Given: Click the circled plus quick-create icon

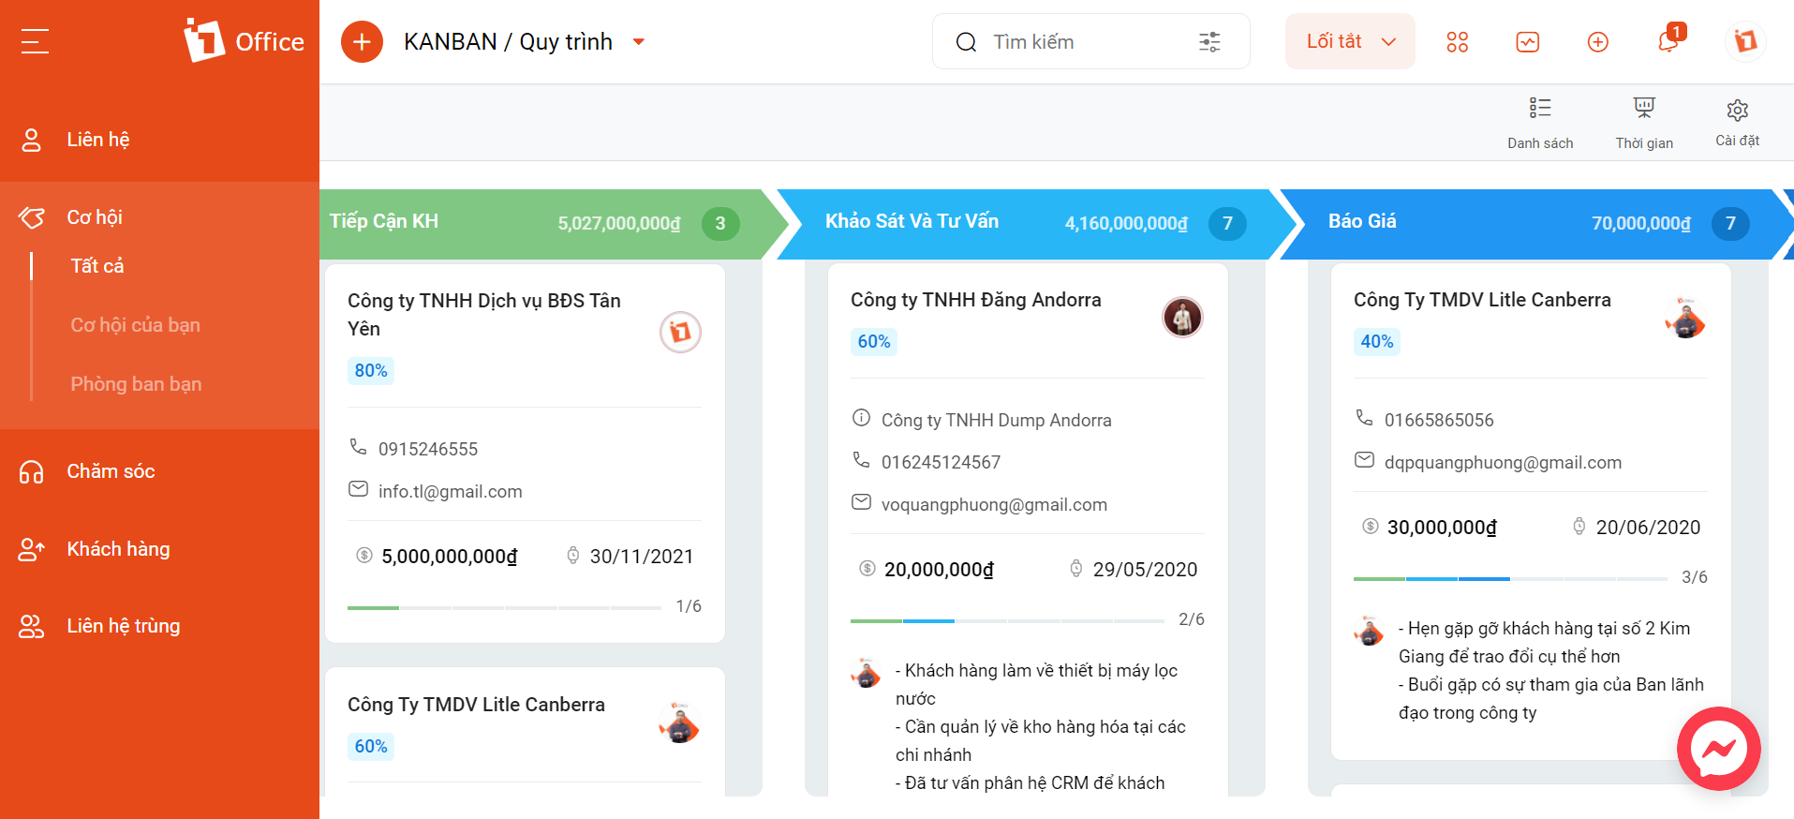Looking at the screenshot, I should [1597, 41].
